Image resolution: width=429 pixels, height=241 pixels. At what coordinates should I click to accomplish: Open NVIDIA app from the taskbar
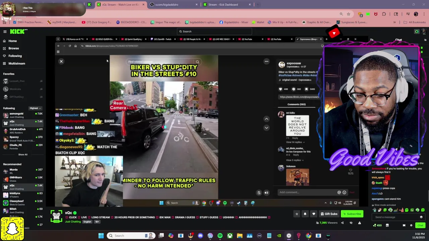279,236
